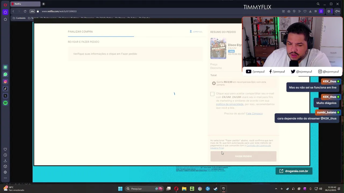Image resolution: width=344 pixels, height=193 pixels.
Task: Reload the current page
Action: (25, 11)
